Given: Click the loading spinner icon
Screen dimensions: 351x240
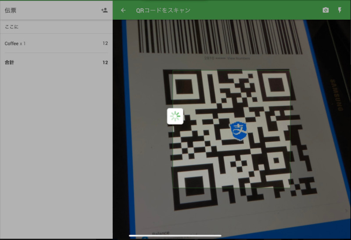Looking at the screenshot, I should (175, 116).
